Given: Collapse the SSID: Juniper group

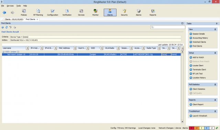Looking at the screenshot, I should (x=3, y=52).
